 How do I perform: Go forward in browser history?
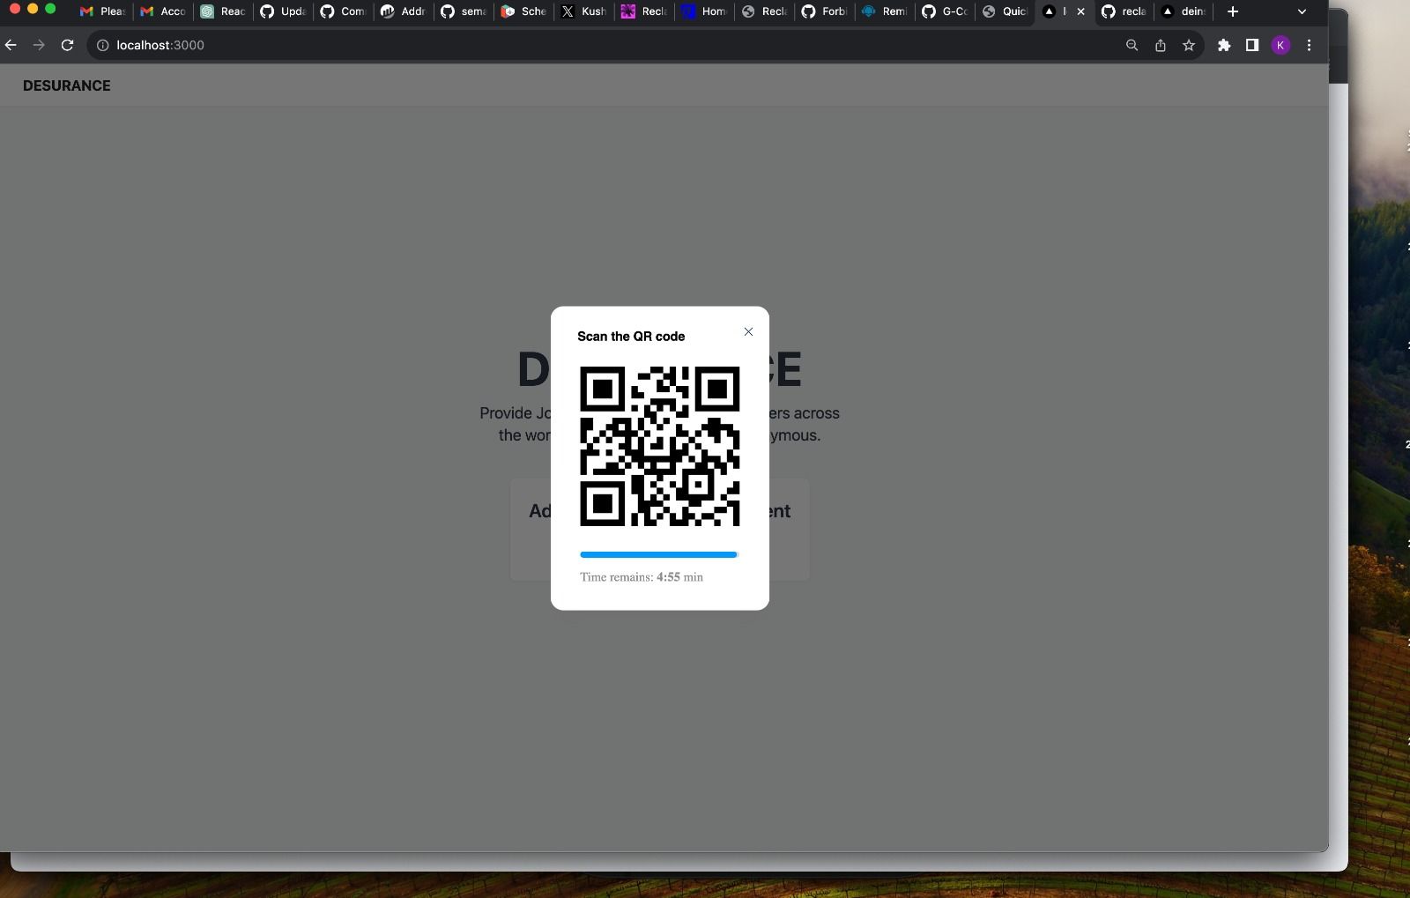tap(39, 45)
